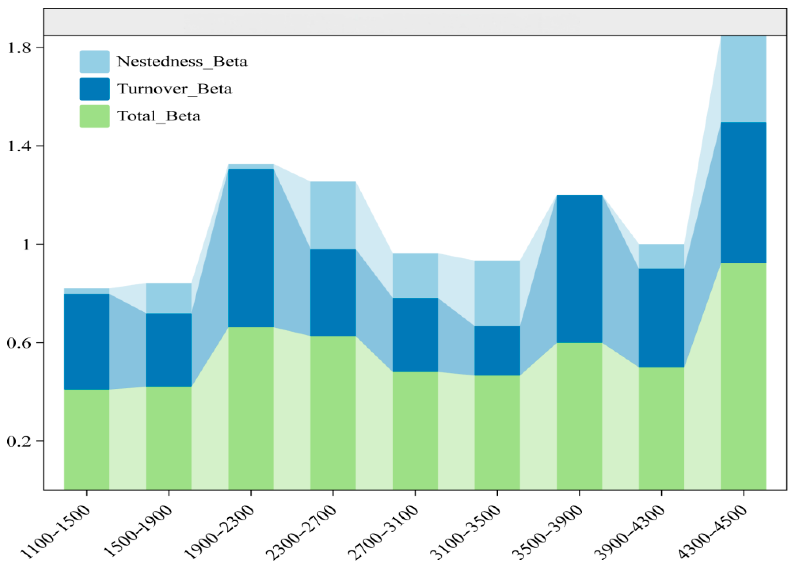
Task: Click the light blue Nestedness segment of bar 4300–4500
Action: [744, 79]
